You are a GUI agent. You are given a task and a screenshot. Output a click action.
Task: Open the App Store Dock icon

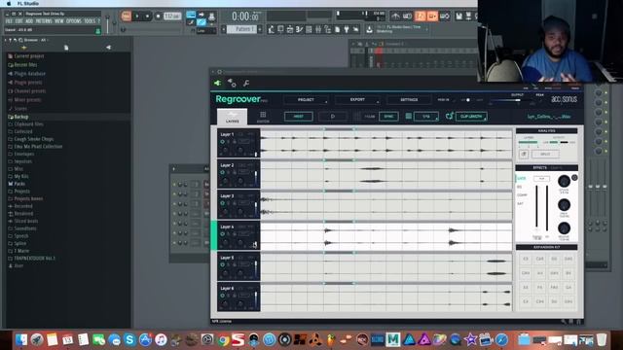point(145,339)
